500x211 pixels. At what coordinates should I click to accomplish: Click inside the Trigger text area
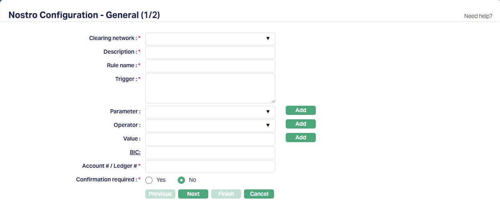(x=210, y=88)
